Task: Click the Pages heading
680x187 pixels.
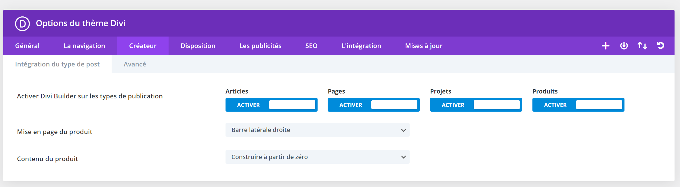Action: (336, 91)
